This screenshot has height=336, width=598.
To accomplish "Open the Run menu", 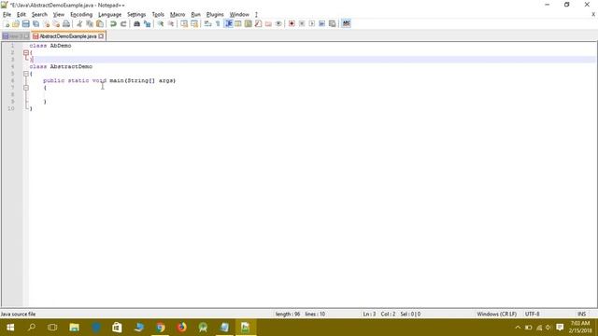I will pyautogui.click(x=195, y=15).
